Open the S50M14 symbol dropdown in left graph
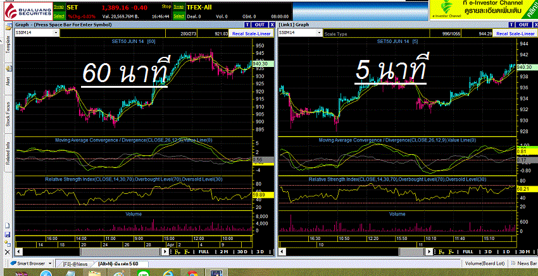The image size is (538, 276). tap(56, 33)
